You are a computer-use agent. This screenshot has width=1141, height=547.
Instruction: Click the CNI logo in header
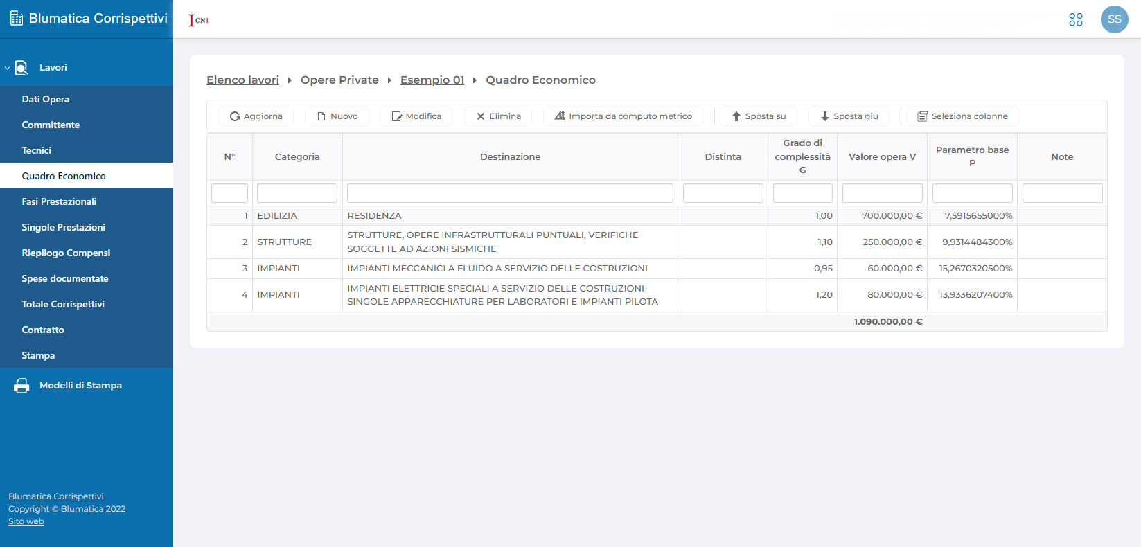(199, 20)
